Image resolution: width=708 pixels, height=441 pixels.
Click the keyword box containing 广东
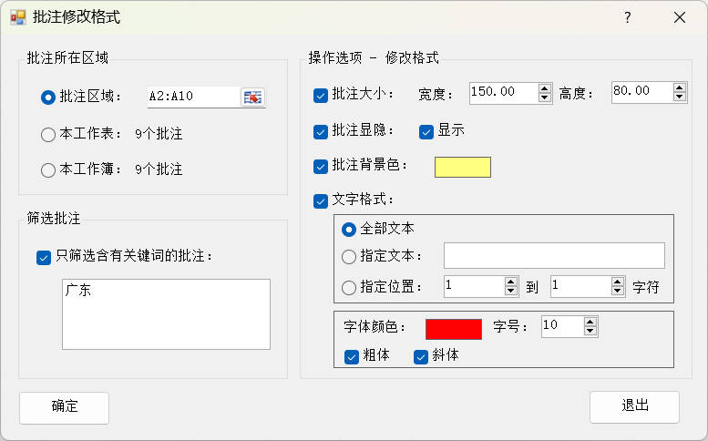(166, 313)
